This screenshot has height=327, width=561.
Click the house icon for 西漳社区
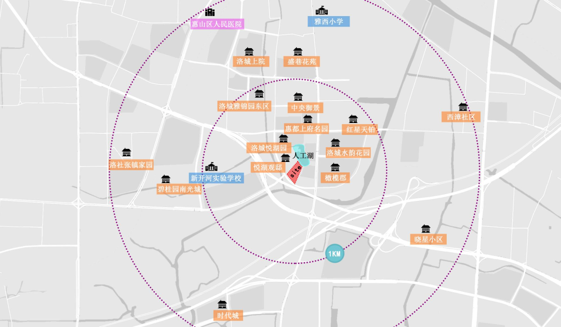click(x=463, y=107)
